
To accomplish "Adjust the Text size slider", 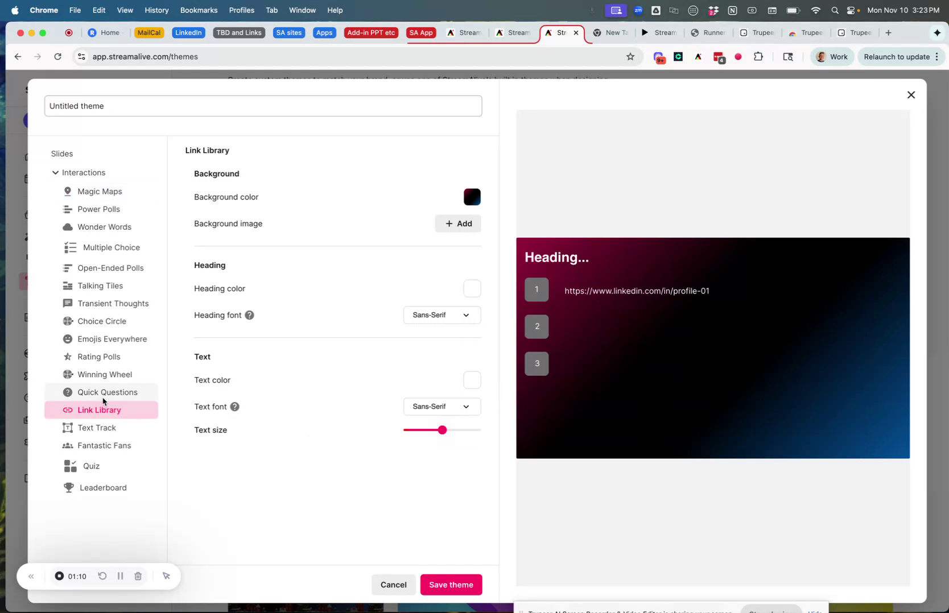I will (x=442, y=430).
